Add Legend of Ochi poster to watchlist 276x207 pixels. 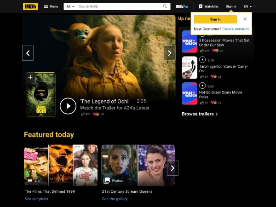tap(30, 77)
